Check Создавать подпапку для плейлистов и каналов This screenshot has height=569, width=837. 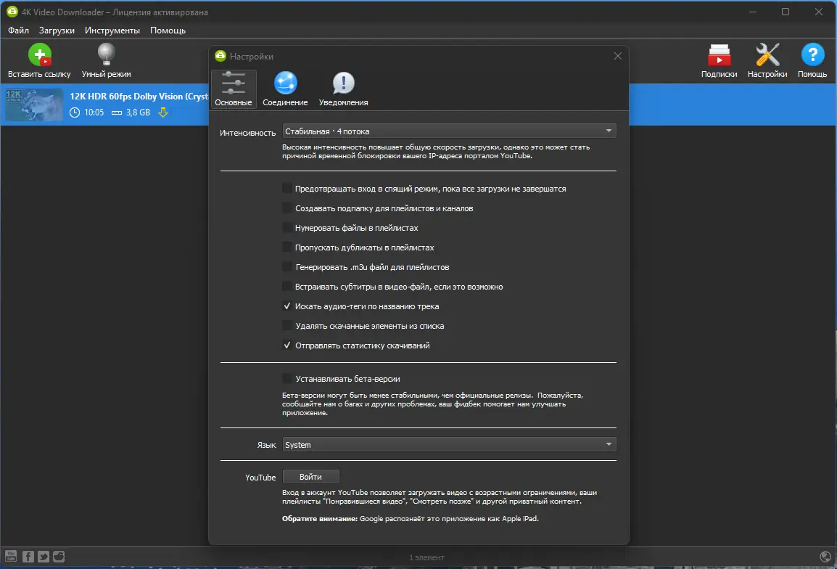(x=287, y=208)
